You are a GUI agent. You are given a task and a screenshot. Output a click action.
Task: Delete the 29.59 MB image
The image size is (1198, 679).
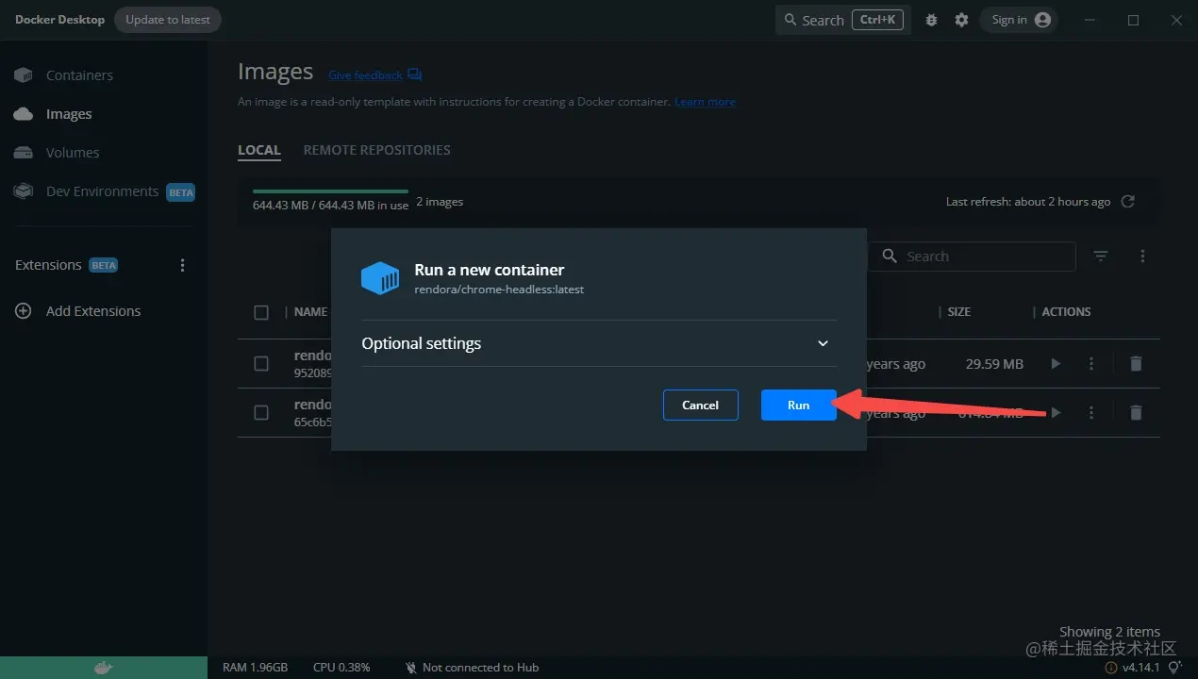tap(1136, 364)
